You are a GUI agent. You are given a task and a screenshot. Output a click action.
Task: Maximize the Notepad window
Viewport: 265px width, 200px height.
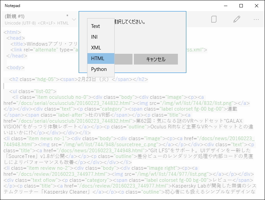[241, 6]
